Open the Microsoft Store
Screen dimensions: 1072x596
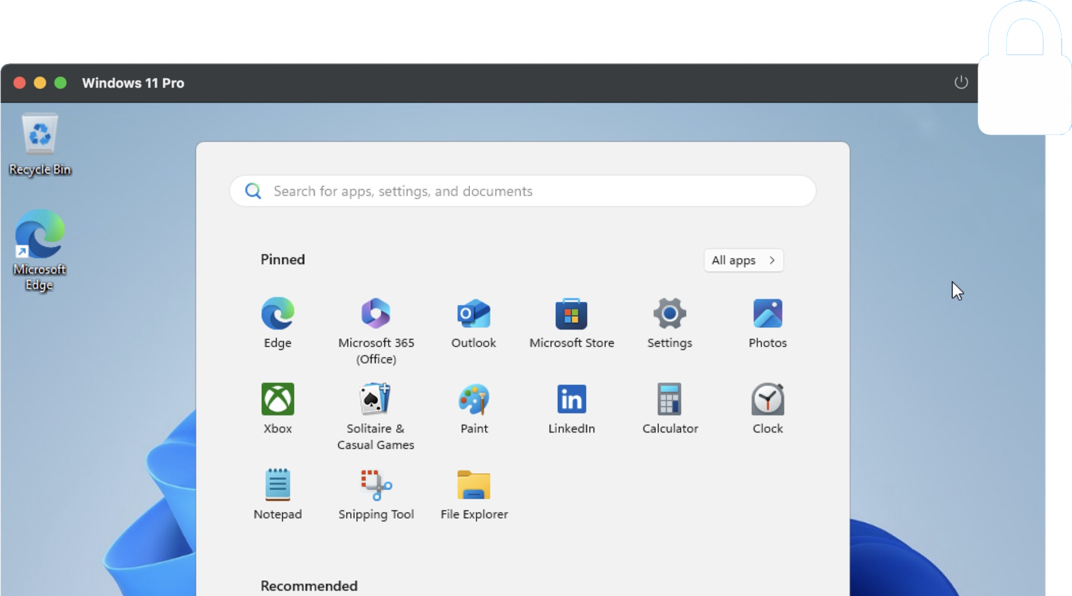(x=571, y=322)
